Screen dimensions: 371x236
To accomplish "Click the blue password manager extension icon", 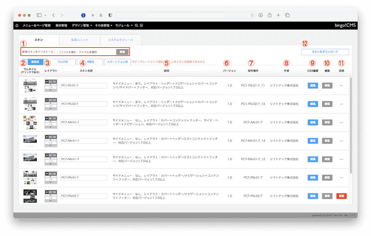I will click(83, 15).
